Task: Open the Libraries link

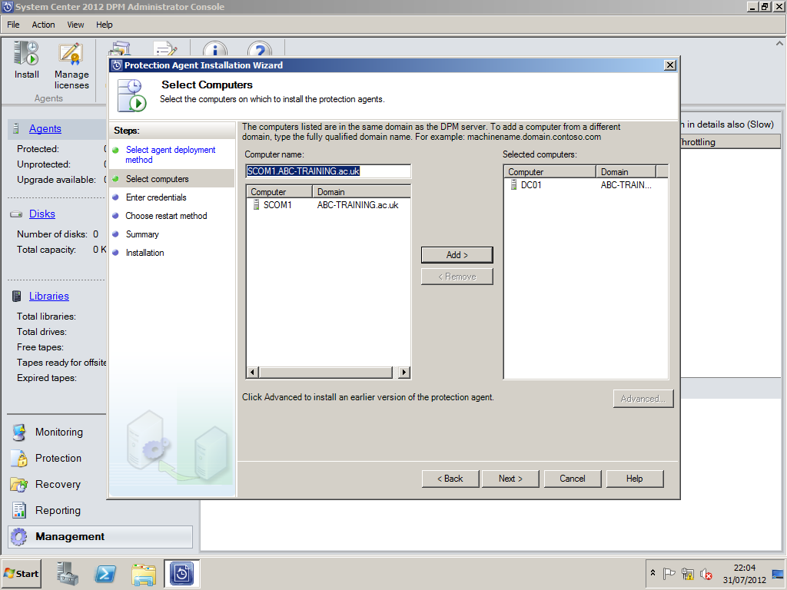Action: pyautogui.click(x=48, y=296)
